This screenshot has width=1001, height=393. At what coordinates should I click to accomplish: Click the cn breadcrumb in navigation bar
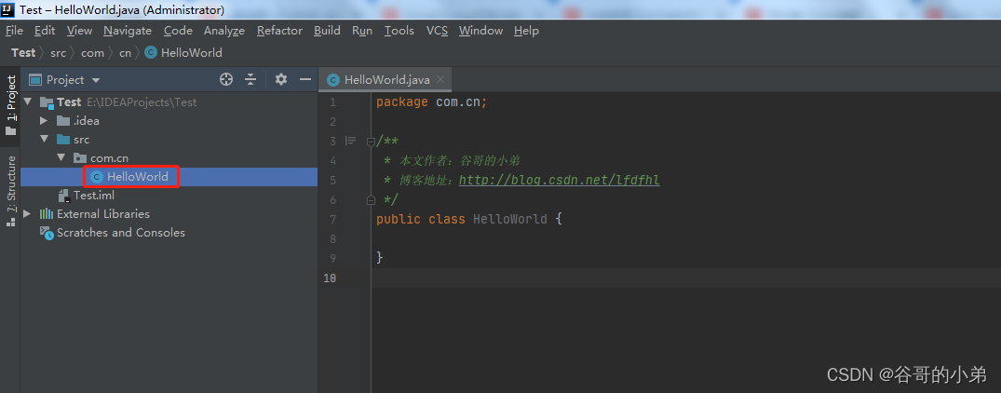click(x=125, y=53)
